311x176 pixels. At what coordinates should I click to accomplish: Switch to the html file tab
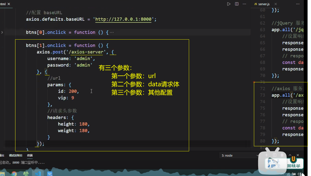pyautogui.click(x=3, y=4)
